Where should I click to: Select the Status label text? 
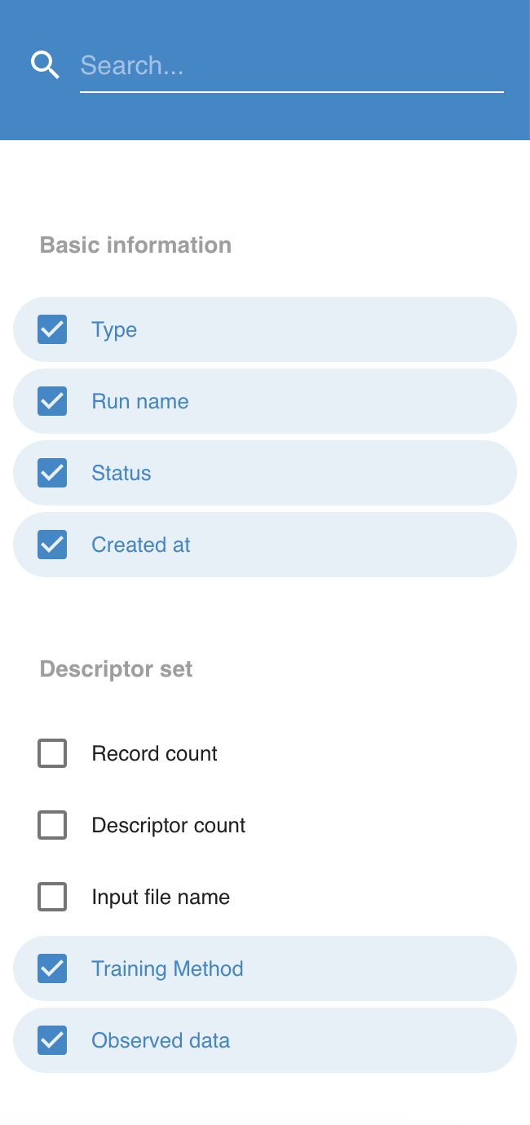(x=121, y=473)
